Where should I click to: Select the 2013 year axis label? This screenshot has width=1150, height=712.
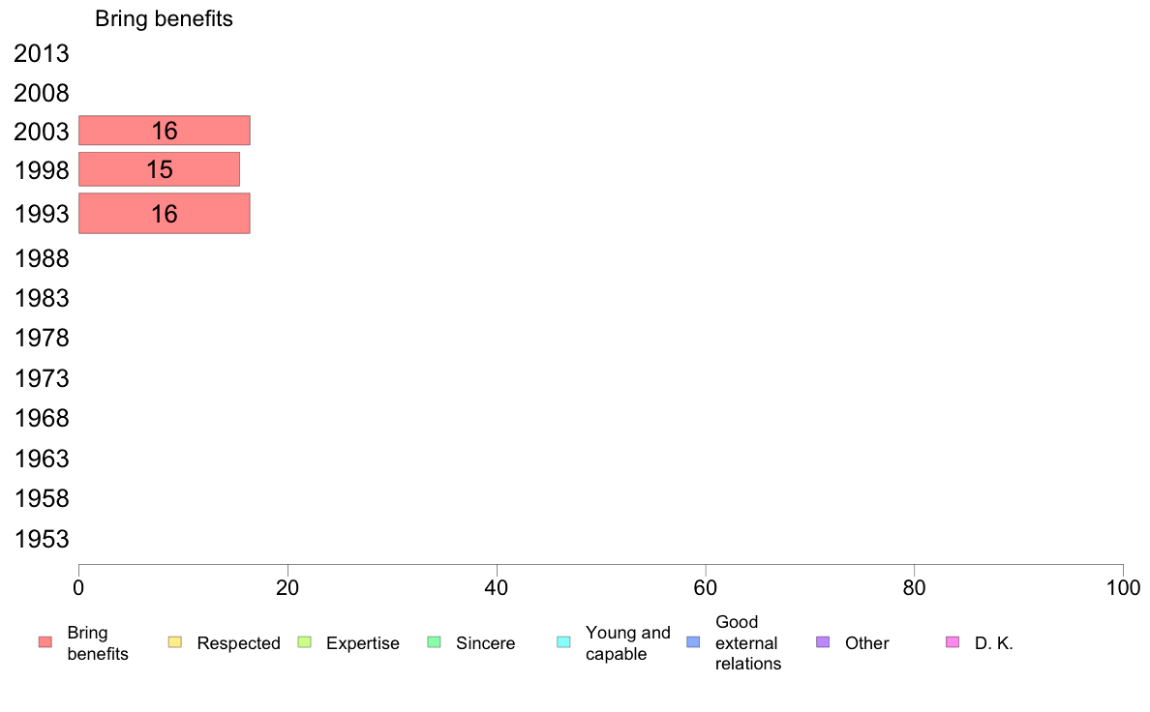[x=42, y=54]
